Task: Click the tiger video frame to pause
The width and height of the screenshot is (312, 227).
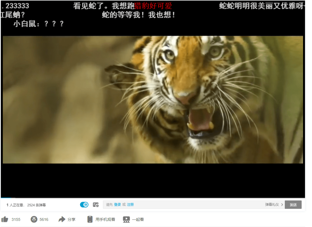Action: coord(153,100)
